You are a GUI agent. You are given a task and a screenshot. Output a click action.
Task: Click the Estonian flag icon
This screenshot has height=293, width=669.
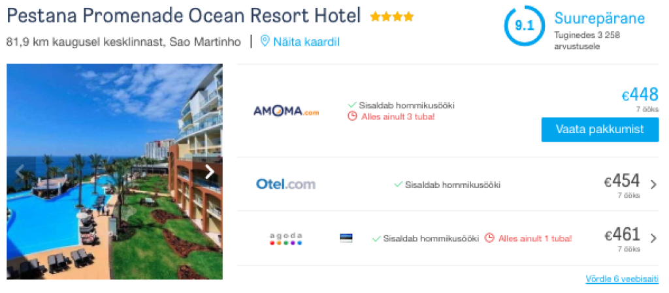pyautogui.click(x=346, y=238)
